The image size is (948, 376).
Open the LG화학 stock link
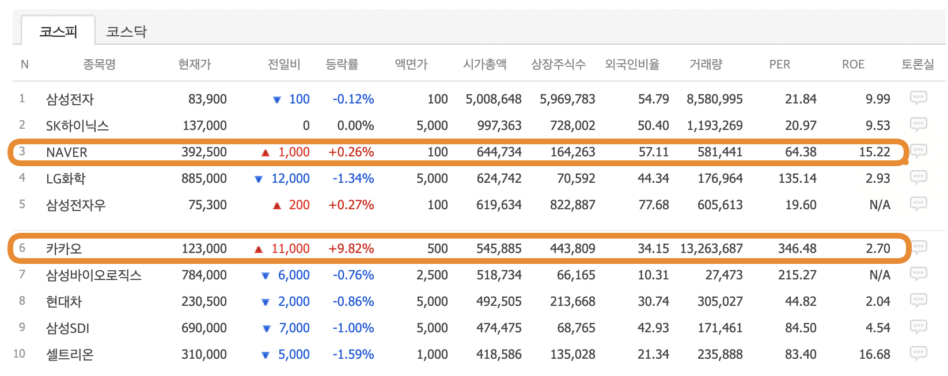pyautogui.click(x=66, y=179)
